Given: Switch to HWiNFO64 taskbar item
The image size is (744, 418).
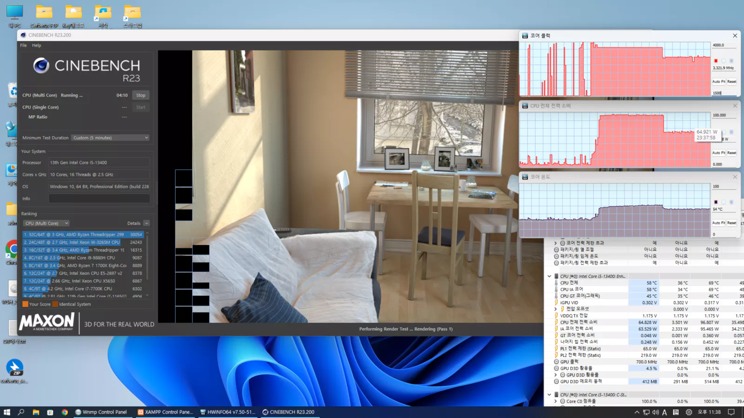Looking at the screenshot, I should [x=228, y=412].
